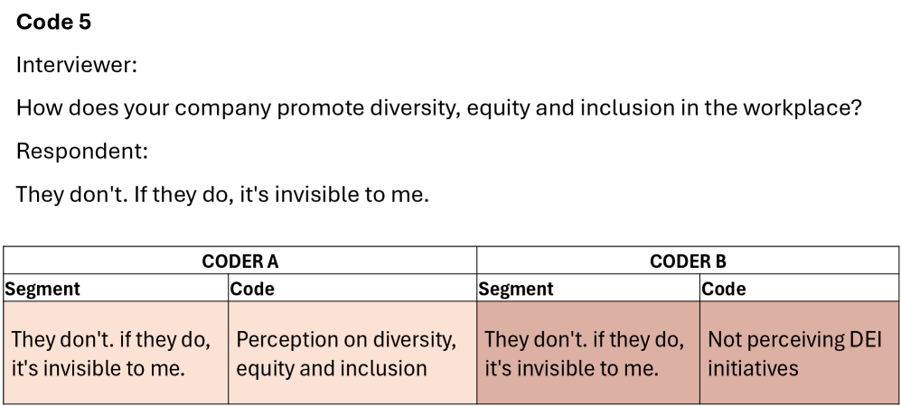Click the "Perception on diversity, equity and inclusion" cell
The height and width of the screenshot is (406, 901).
point(351,354)
